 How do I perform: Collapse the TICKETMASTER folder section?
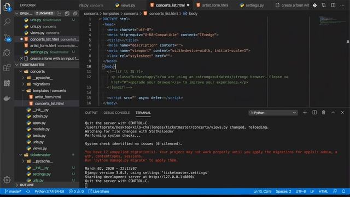(17, 65)
